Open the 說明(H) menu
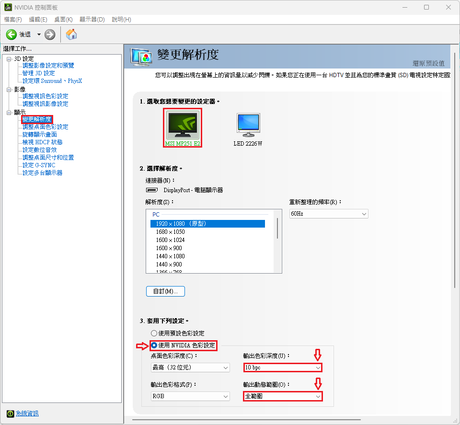460x425 pixels. coord(121,19)
